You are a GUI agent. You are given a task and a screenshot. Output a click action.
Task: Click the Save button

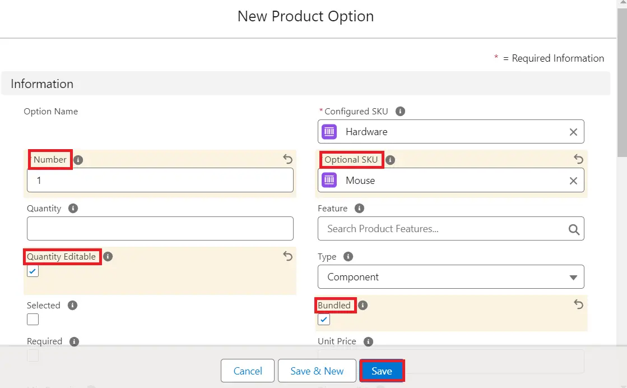click(x=382, y=371)
